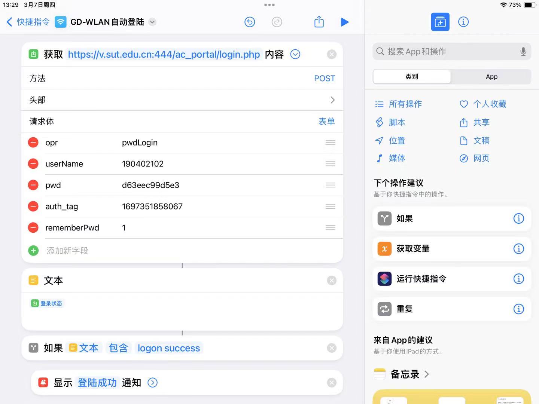Edit the 登陆成功 notification text
The image size is (539, 404).
97,383
